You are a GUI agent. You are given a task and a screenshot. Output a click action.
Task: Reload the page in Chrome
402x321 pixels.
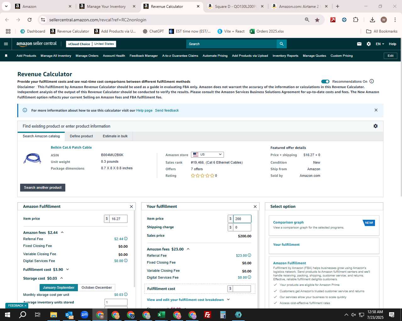[30, 20]
